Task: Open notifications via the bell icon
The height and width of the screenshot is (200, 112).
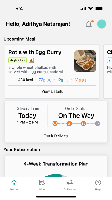Action: 89,24
